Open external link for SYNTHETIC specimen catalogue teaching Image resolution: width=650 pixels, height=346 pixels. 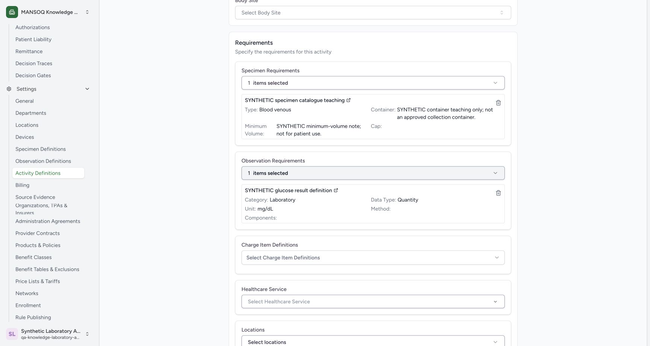point(348,100)
